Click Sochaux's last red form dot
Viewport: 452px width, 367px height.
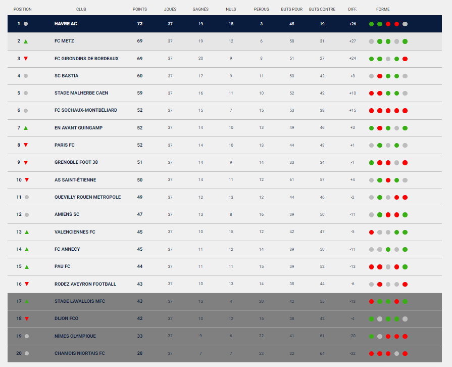[x=405, y=111]
